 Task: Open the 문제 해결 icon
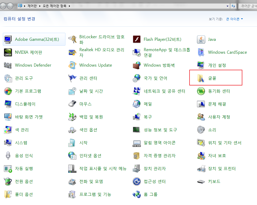click(201, 104)
